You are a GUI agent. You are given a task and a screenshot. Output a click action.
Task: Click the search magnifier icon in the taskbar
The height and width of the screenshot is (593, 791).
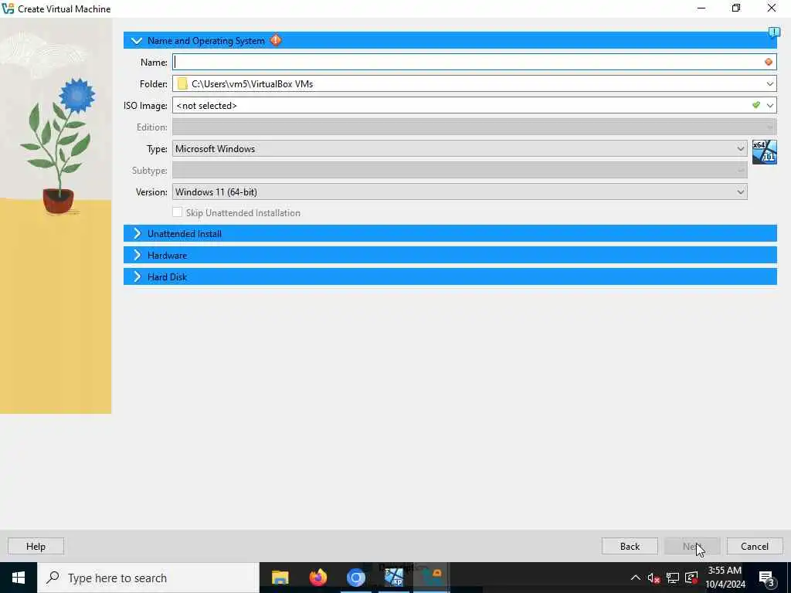(x=53, y=578)
